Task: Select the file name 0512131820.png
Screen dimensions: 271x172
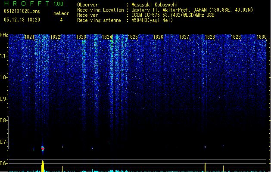Action: click(x=22, y=11)
